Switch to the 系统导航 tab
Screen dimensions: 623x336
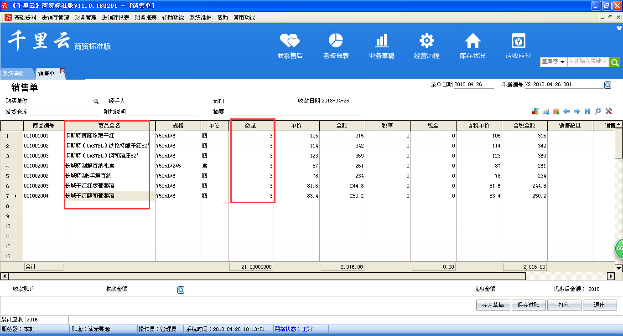14,74
